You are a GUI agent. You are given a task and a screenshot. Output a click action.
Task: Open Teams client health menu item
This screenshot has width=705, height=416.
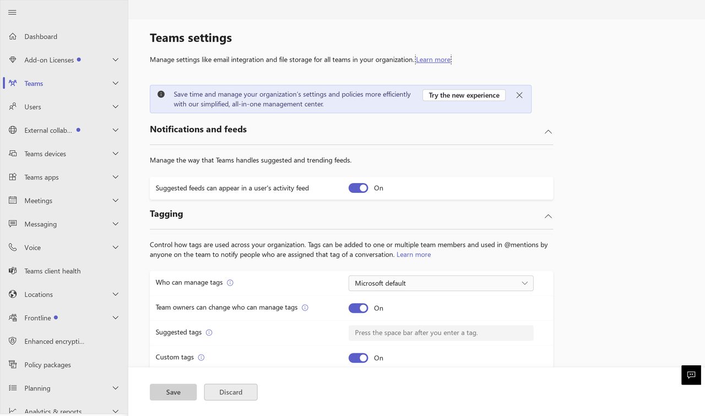64,271
